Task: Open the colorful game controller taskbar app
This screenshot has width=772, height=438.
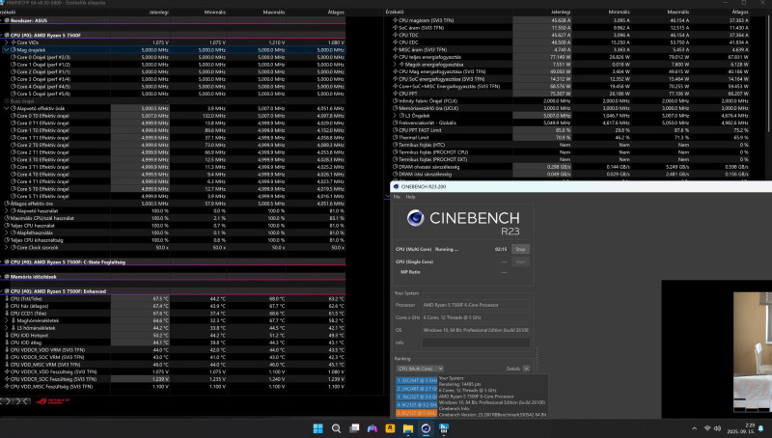Action: pyautogui.click(x=372, y=428)
